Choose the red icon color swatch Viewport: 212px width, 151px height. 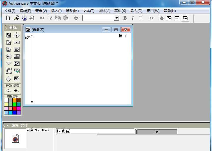15,109
